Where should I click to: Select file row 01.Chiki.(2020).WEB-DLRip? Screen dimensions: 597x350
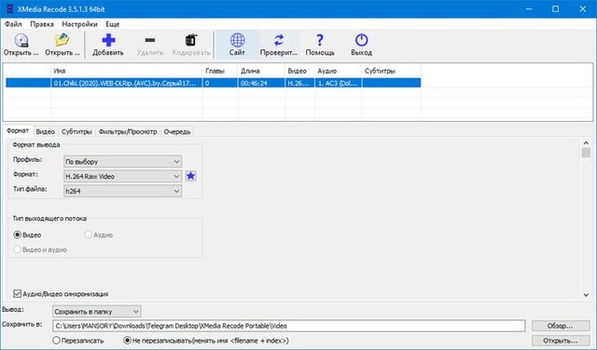(214, 83)
